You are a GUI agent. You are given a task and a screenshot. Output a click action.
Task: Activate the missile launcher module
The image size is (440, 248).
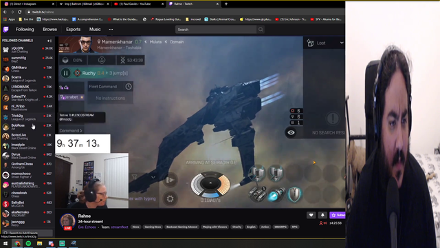point(258,194)
